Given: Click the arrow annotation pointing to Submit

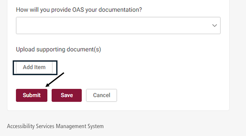Looking at the screenshot, I should [x=55, y=80].
